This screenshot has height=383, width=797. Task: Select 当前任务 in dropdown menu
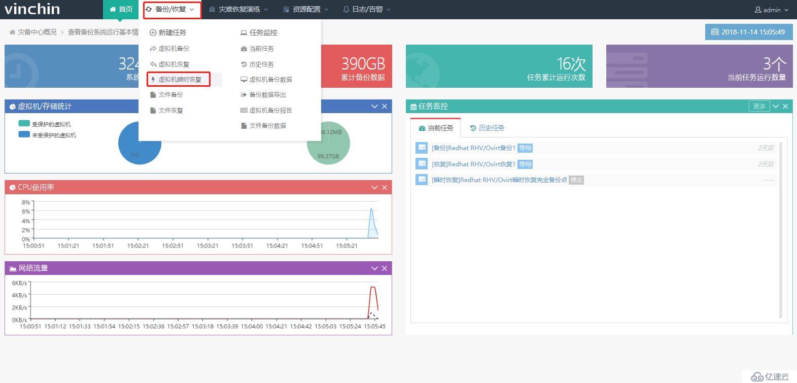point(257,49)
